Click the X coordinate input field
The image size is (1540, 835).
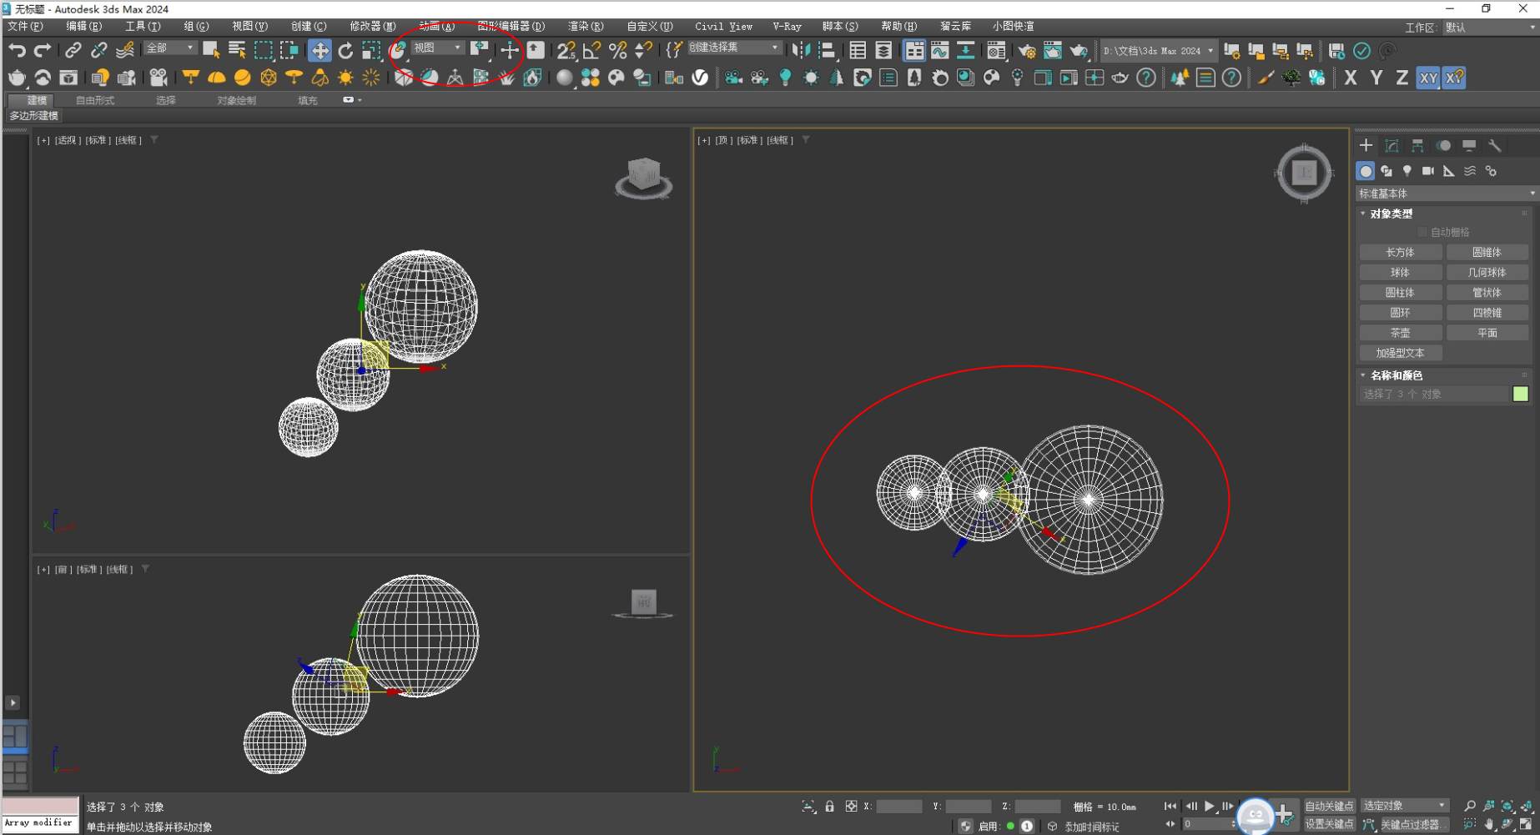pos(899,806)
